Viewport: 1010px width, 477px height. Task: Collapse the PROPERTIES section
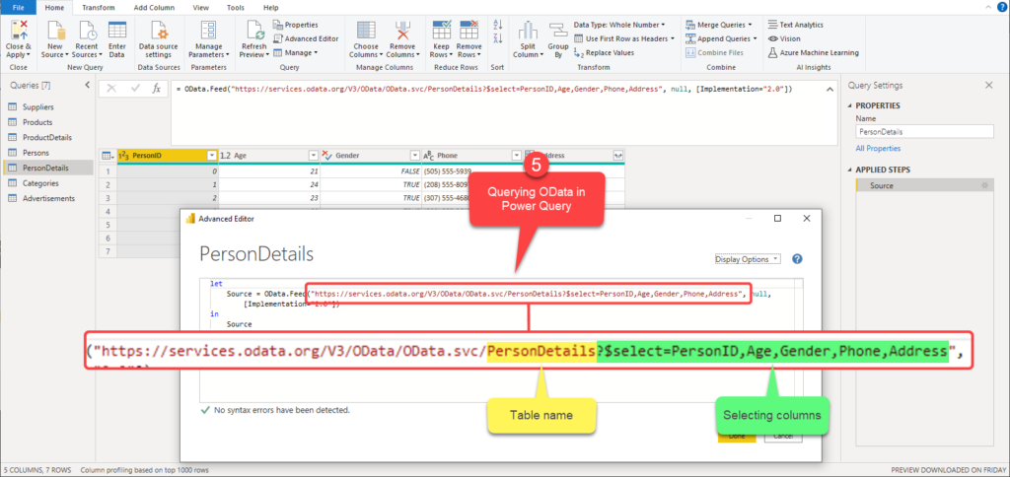point(850,105)
